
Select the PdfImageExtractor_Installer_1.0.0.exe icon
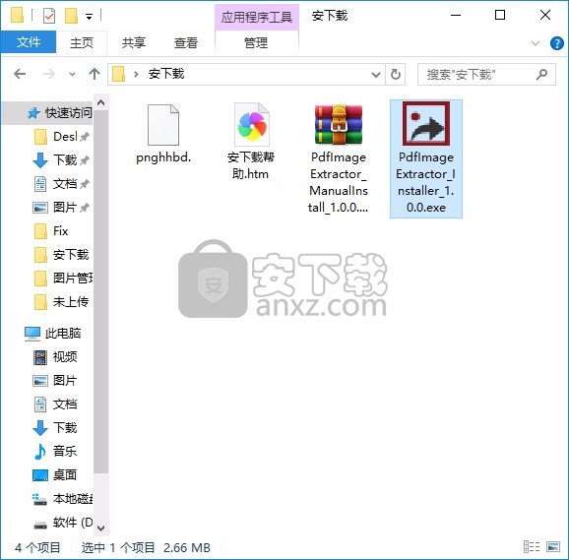point(426,124)
